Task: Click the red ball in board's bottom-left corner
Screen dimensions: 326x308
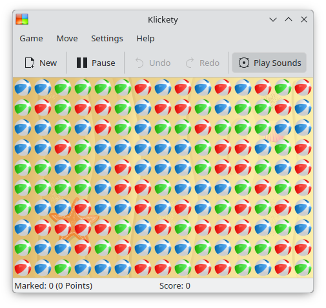Action: [x=23, y=267]
